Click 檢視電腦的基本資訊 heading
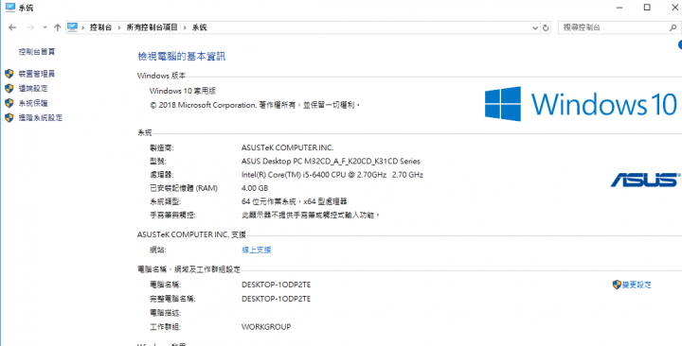Screen dimensions: 682x346 point(182,57)
